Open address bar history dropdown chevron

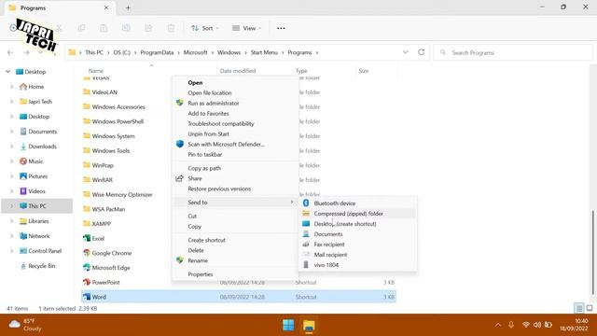coord(406,52)
